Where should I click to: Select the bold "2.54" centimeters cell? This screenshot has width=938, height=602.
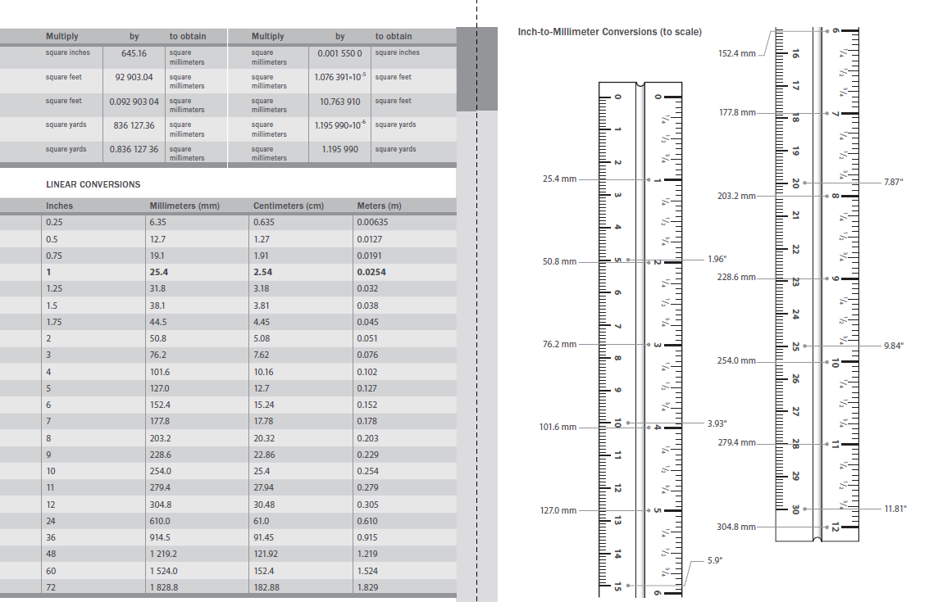click(262, 272)
